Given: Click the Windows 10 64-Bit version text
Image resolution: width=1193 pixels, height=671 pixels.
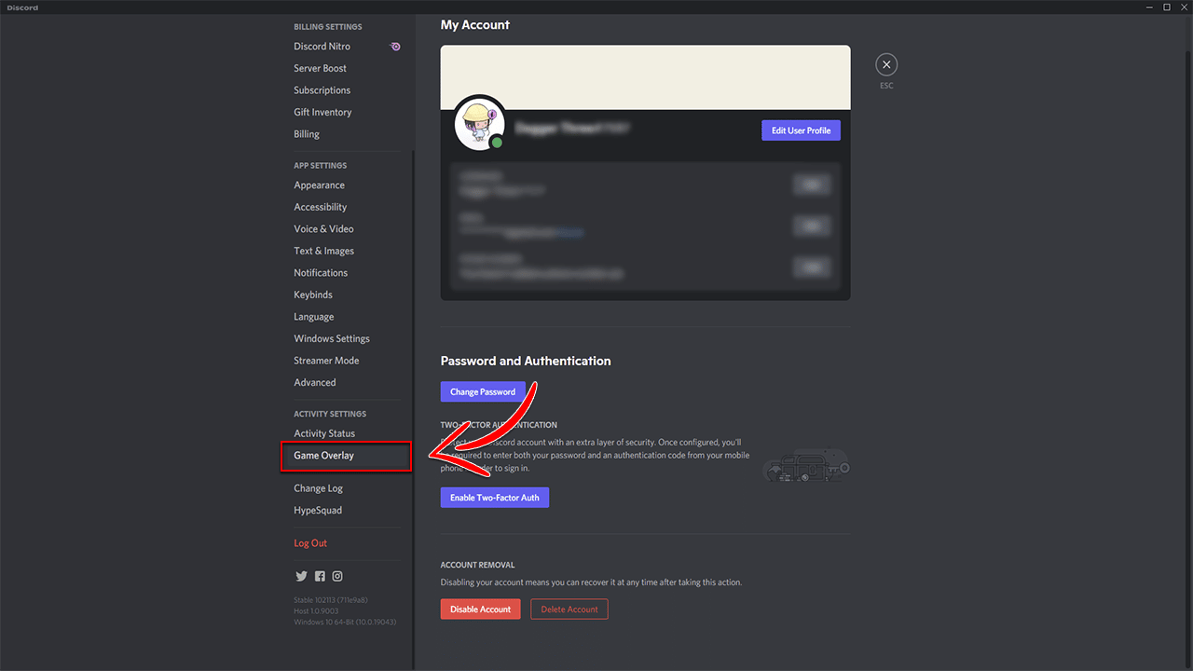Looking at the screenshot, I should pos(345,623).
